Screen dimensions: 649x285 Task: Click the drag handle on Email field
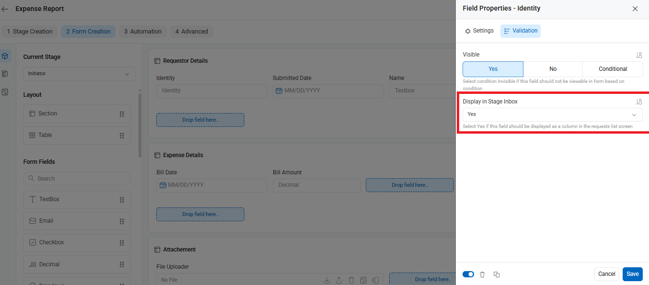point(122,221)
